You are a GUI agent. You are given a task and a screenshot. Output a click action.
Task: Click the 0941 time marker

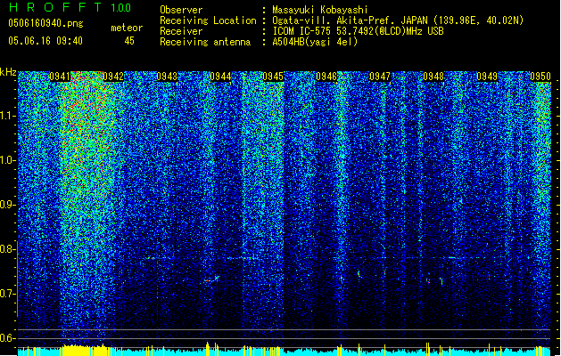60,77
